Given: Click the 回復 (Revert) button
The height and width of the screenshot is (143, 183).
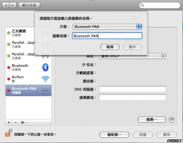Looking at the screenshot, I should click(x=143, y=135).
